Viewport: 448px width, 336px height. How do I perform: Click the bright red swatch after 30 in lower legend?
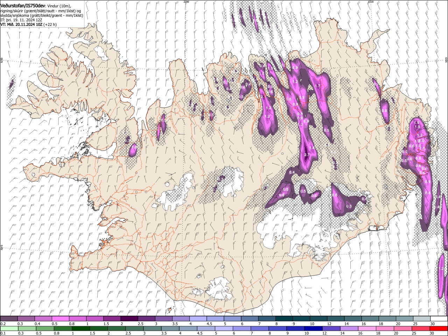(439, 328)
